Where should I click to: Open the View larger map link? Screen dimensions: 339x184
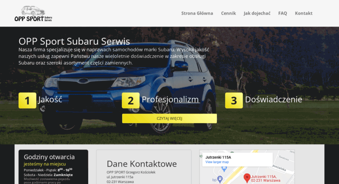coord(217,162)
